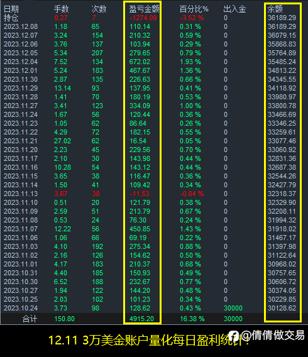Select the 2023.11.07 date row
This screenshot has height=357, width=308.
point(21,229)
